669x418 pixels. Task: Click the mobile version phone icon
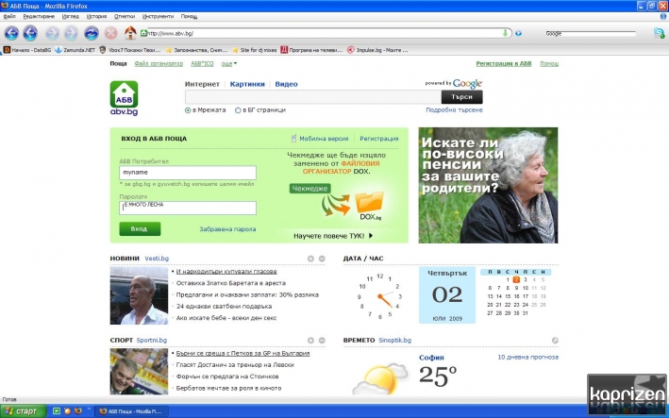click(293, 139)
